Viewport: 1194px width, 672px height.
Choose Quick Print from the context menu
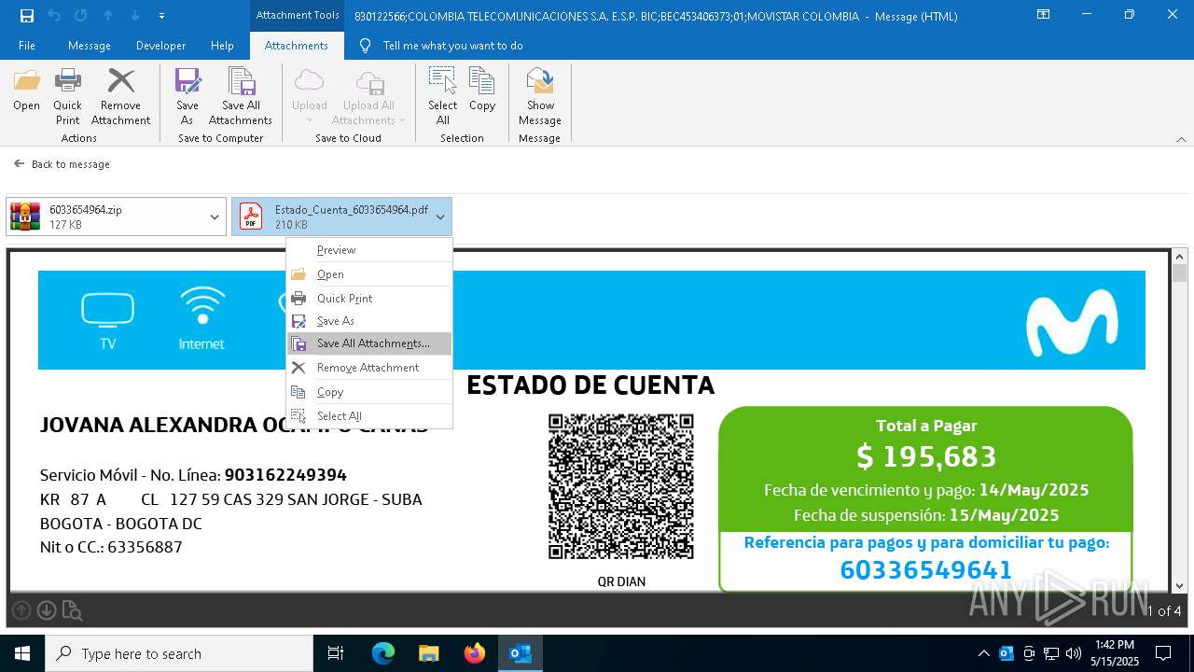pos(369,299)
